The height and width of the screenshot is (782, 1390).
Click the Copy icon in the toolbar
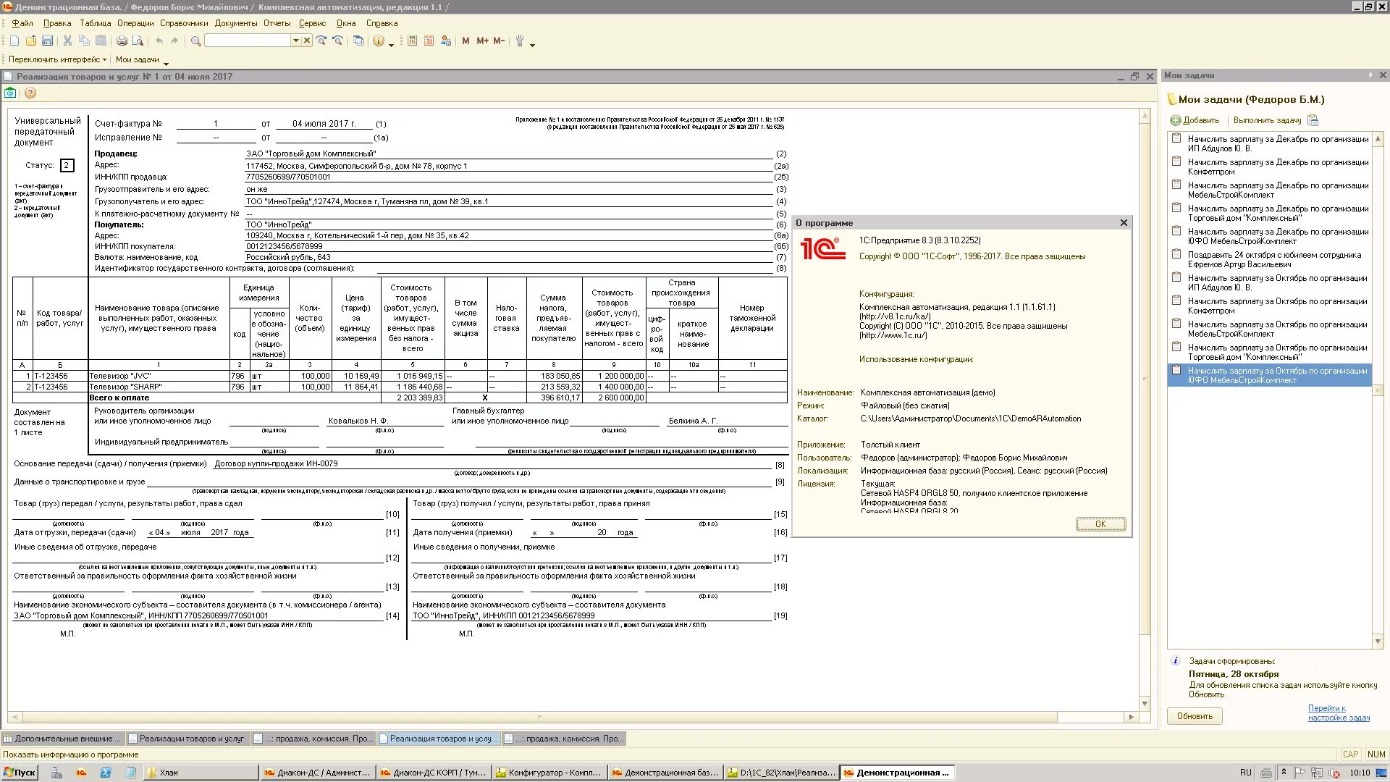coord(84,41)
